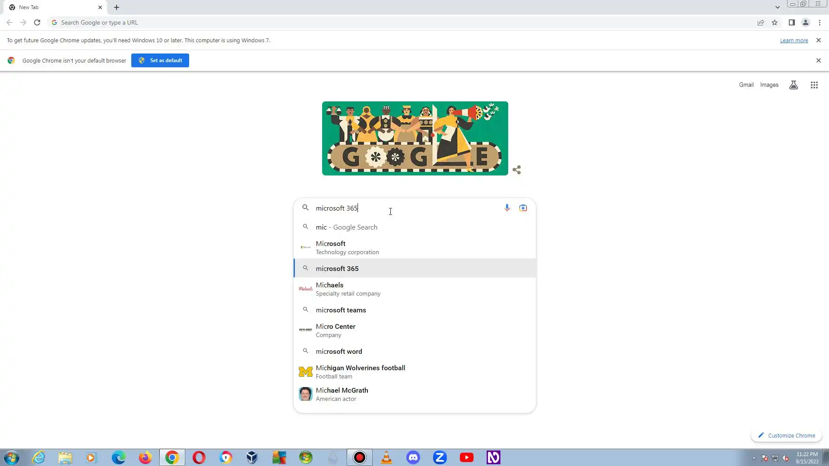Open a new tab with plus
The height and width of the screenshot is (466, 829).
tap(117, 7)
